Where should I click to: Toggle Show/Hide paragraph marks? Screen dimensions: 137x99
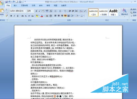[x=85, y=11]
